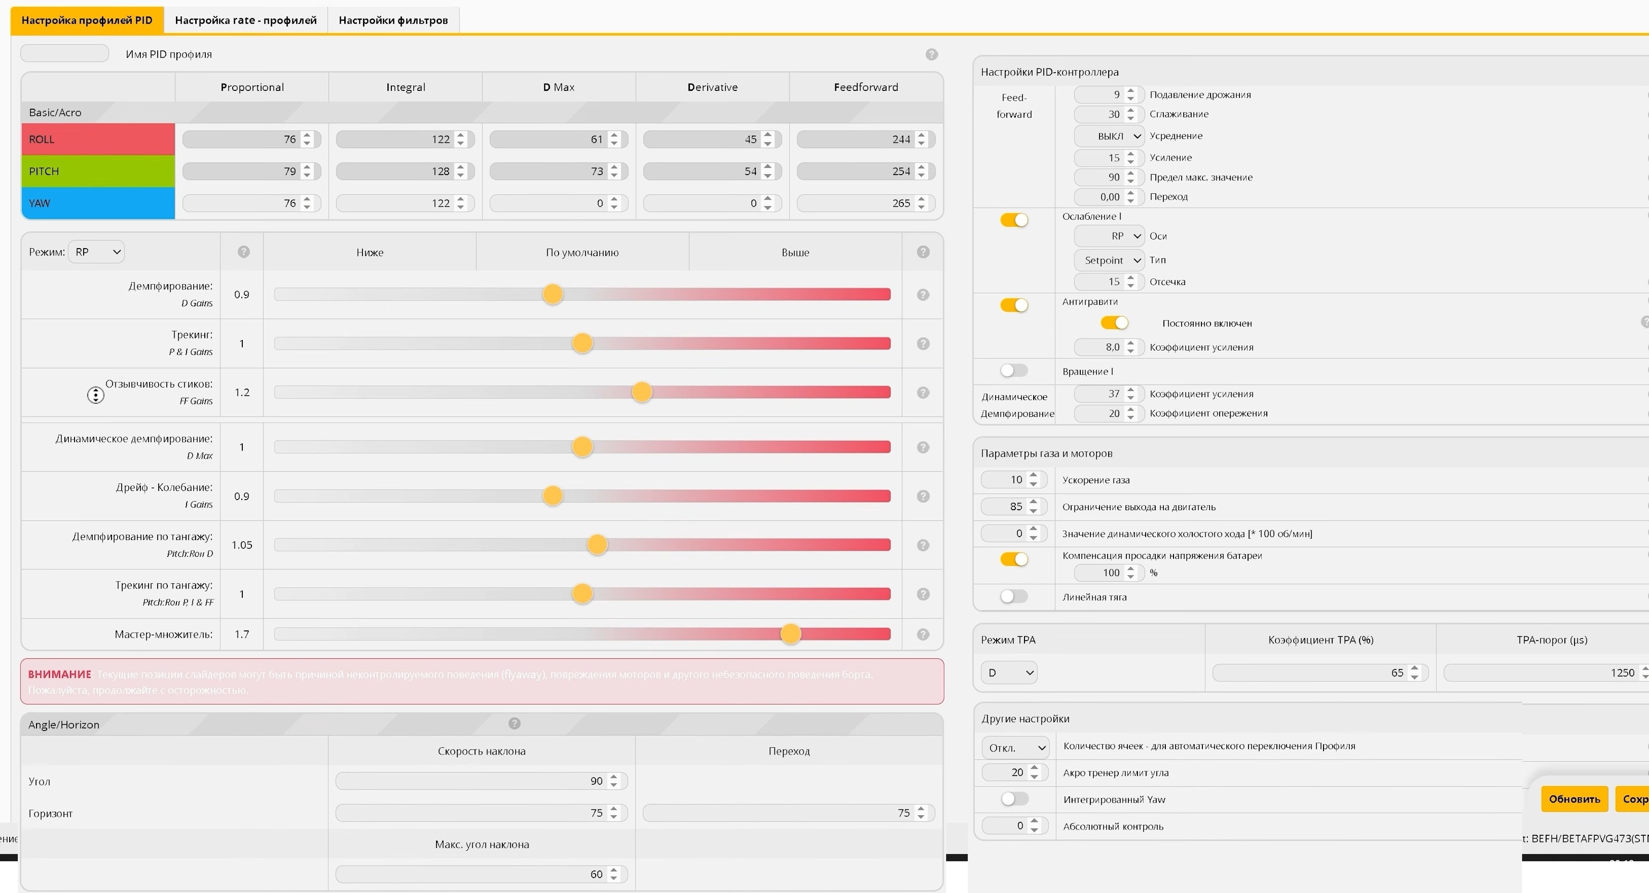Disable the Ослабление I toggle
This screenshot has height=893, width=1649.
pyautogui.click(x=1014, y=220)
